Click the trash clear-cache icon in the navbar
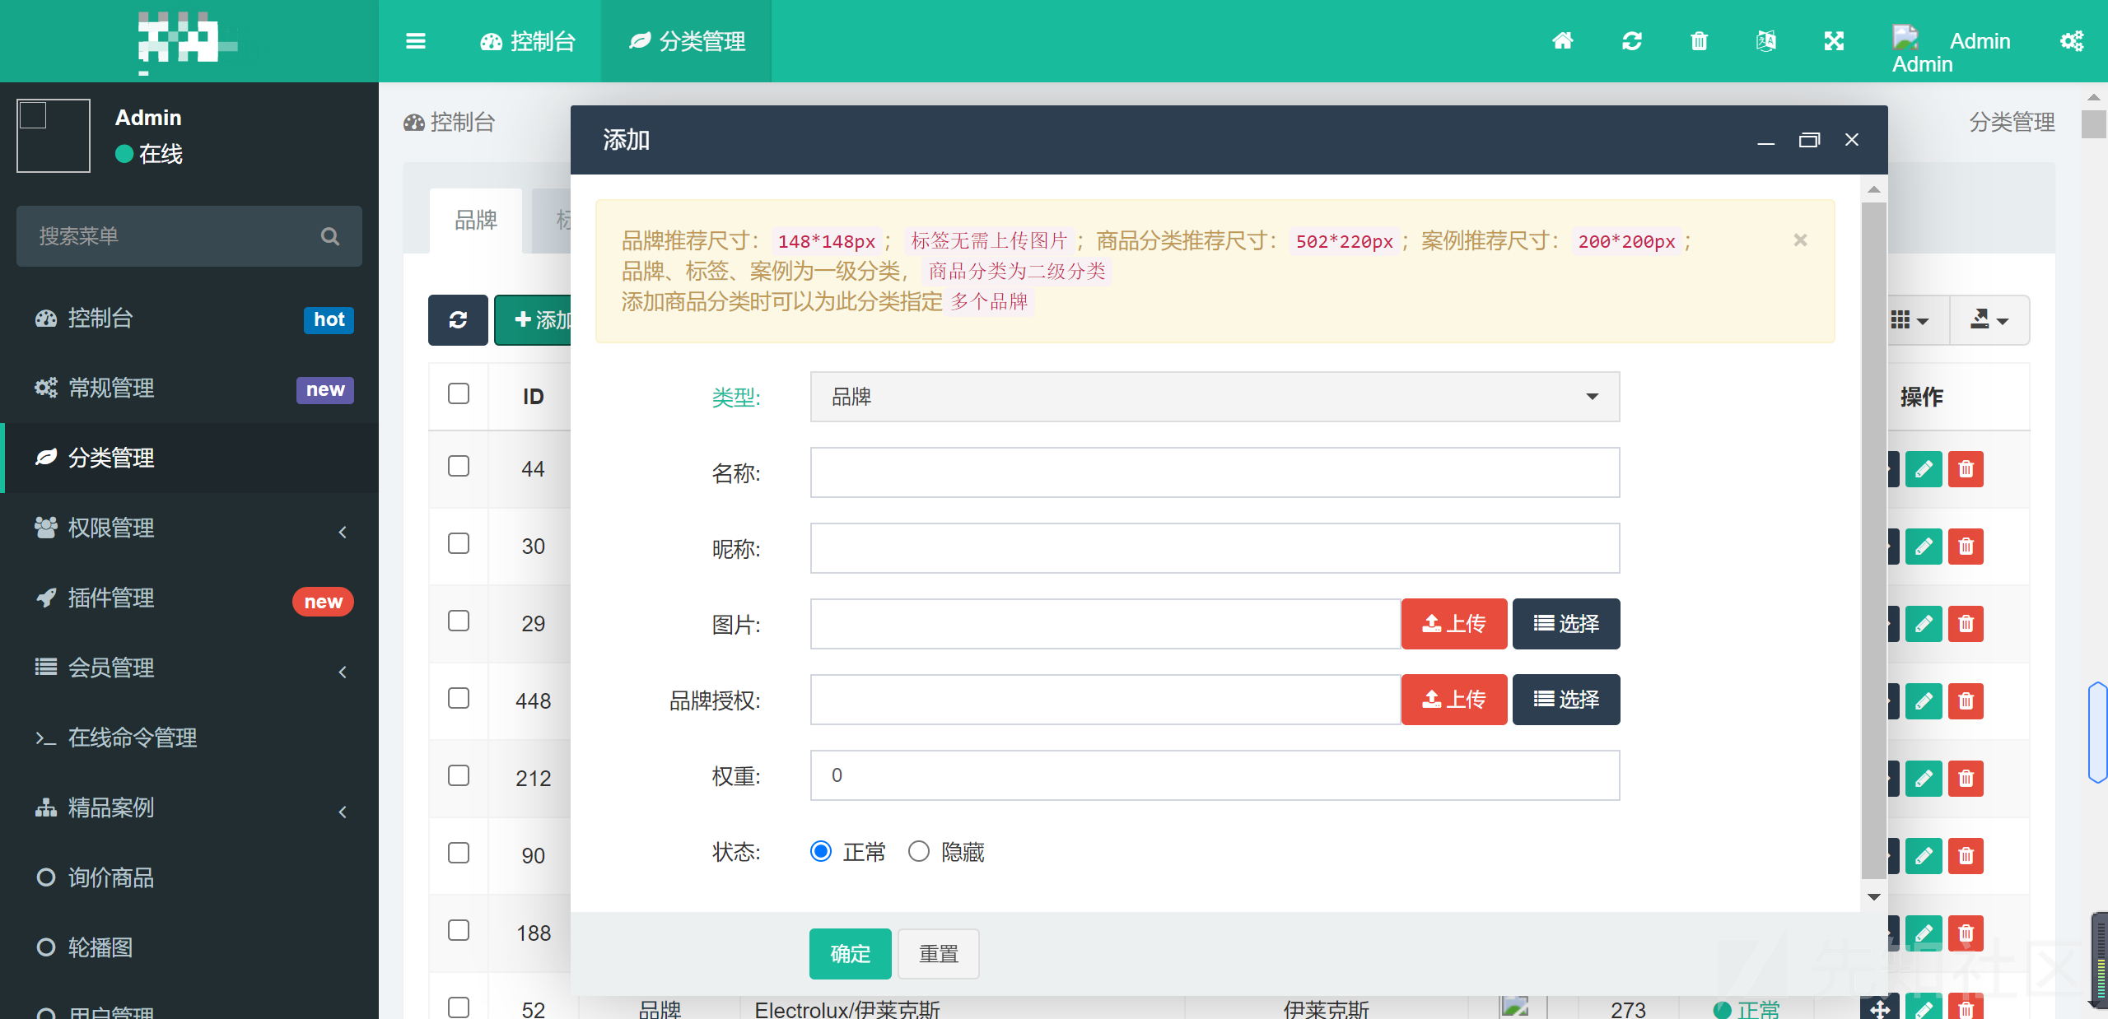Image resolution: width=2108 pixels, height=1019 pixels. pos(1699,40)
